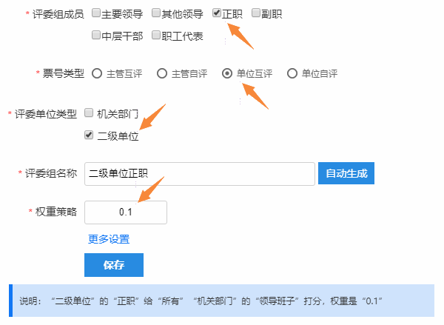Select the 单位自评 radio button
The height and width of the screenshot is (325, 444).
[x=292, y=74]
